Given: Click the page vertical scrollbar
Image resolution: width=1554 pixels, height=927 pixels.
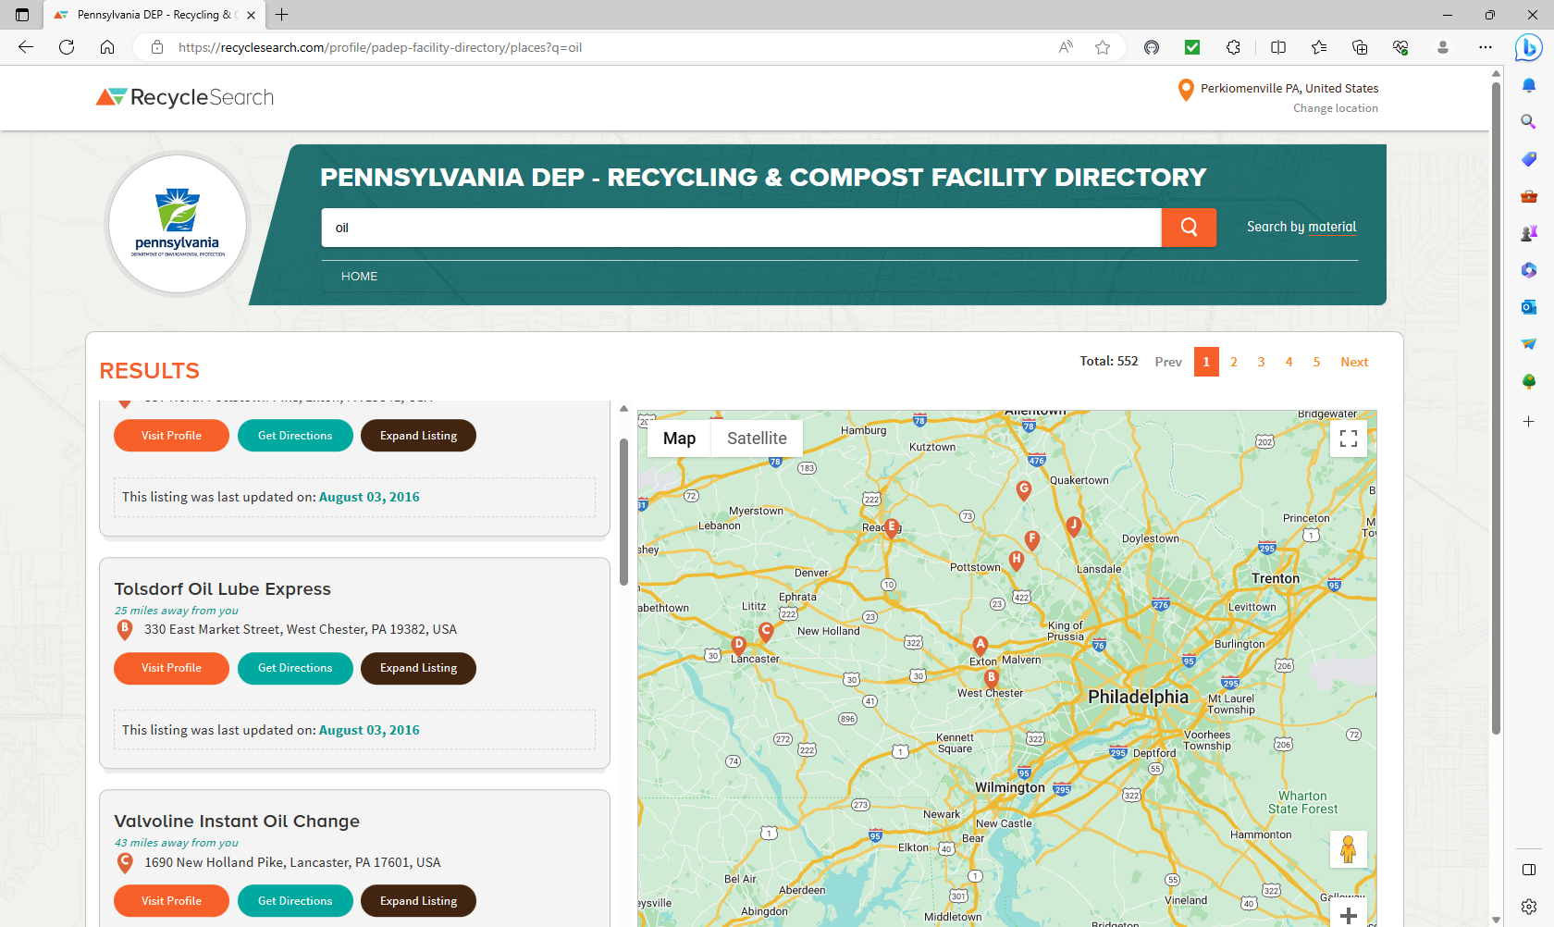Looking at the screenshot, I should pos(1496,407).
